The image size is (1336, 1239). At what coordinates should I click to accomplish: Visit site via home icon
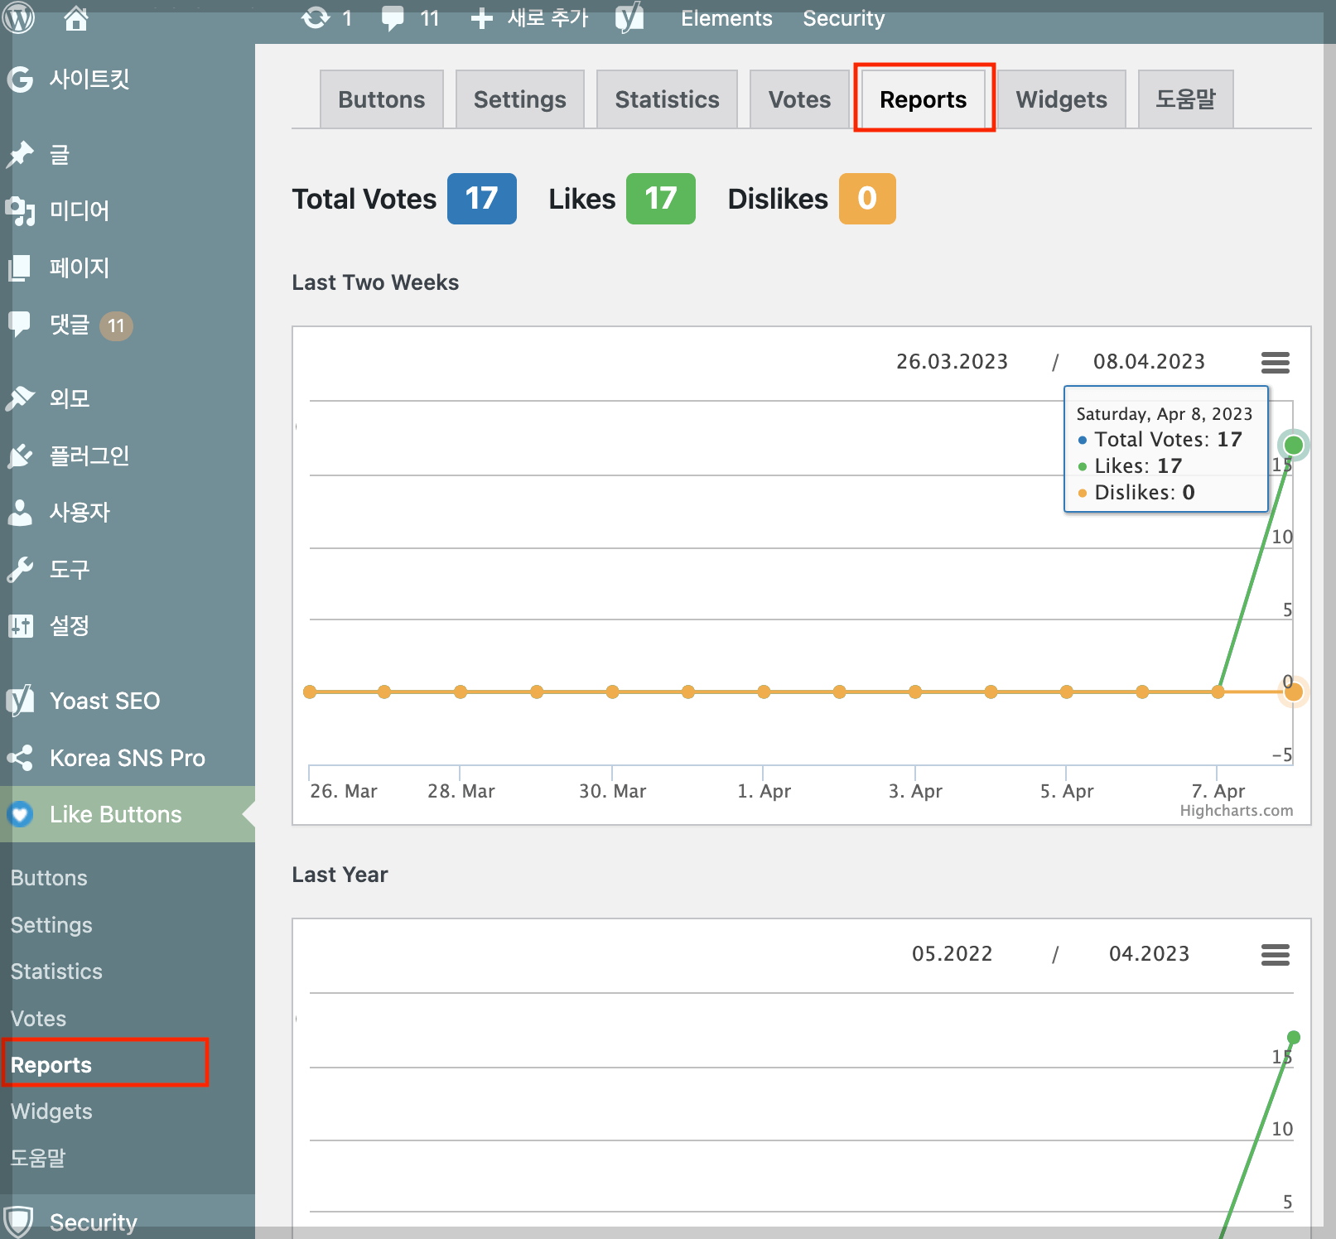(x=76, y=17)
